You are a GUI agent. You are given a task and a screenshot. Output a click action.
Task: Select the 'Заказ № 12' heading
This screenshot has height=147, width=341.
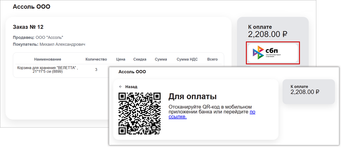[28, 27]
